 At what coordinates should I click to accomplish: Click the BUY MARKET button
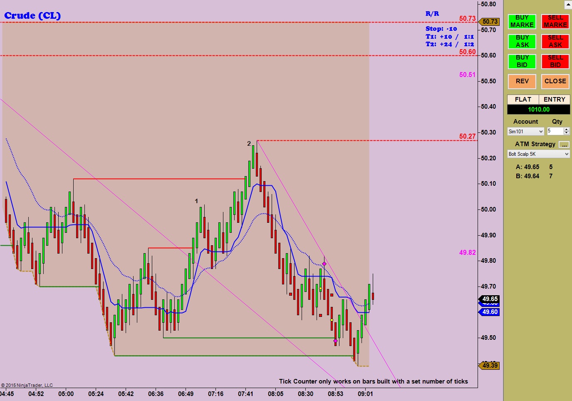(522, 21)
